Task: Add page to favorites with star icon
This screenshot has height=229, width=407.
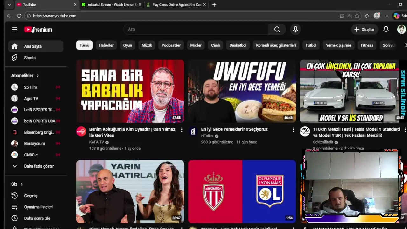Action: coord(357,16)
